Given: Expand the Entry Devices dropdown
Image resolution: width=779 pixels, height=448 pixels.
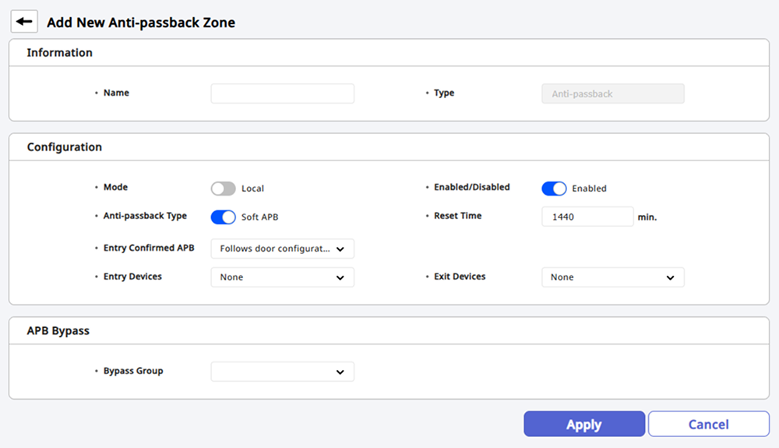Looking at the screenshot, I should [x=282, y=277].
